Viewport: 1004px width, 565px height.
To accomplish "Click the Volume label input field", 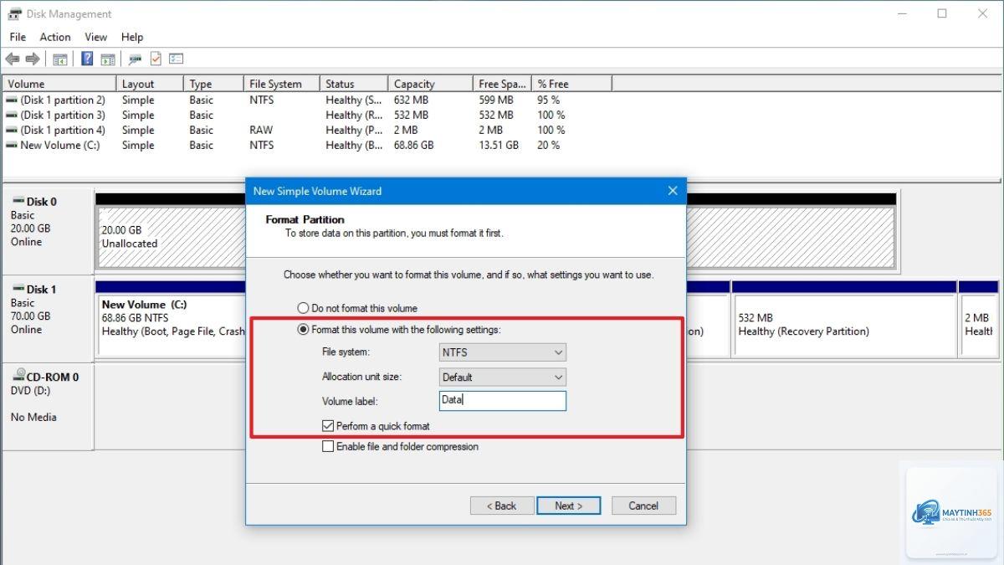I will (x=503, y=401).
